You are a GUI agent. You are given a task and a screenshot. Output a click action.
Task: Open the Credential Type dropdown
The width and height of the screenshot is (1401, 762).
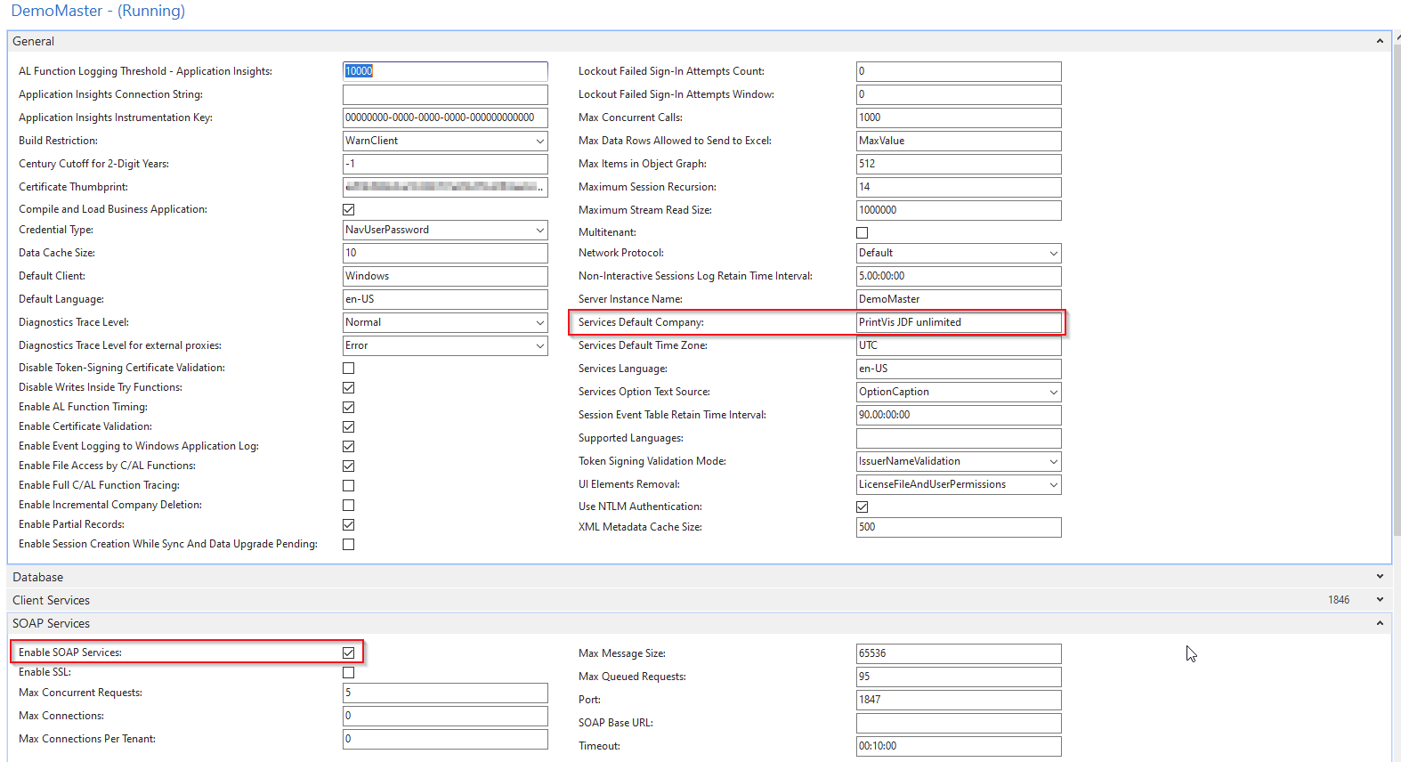click(539, 230)
